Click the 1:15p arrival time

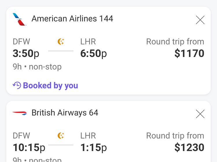pyautogui.click(x=93, y=147)
